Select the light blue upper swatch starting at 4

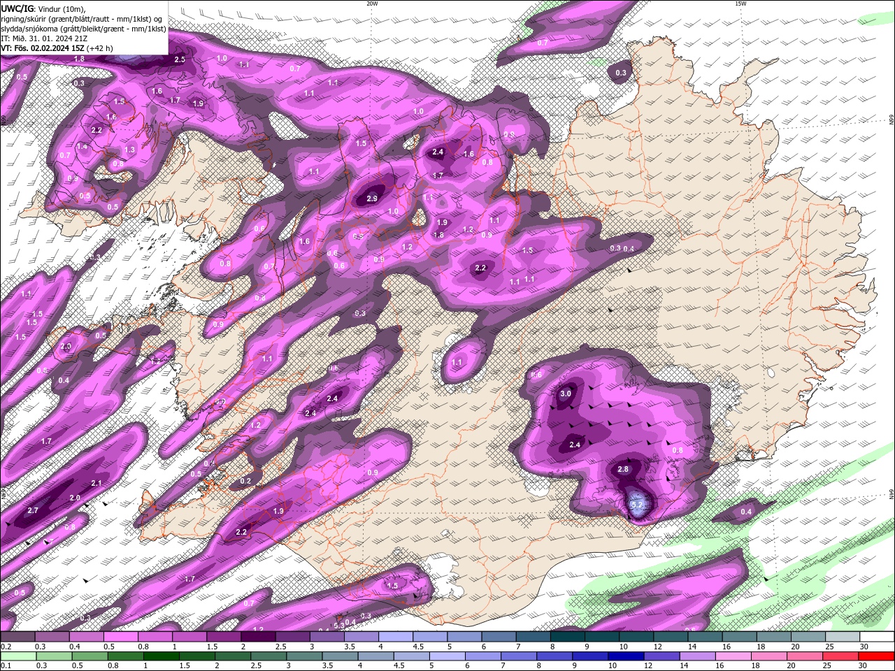click(396, 637)
